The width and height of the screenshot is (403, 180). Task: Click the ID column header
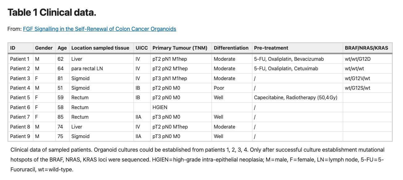pos(13,48)
